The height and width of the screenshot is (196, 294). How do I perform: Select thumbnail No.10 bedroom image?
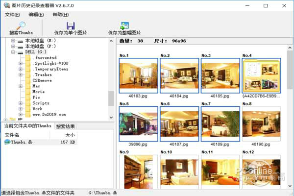[x=179, y=172]
